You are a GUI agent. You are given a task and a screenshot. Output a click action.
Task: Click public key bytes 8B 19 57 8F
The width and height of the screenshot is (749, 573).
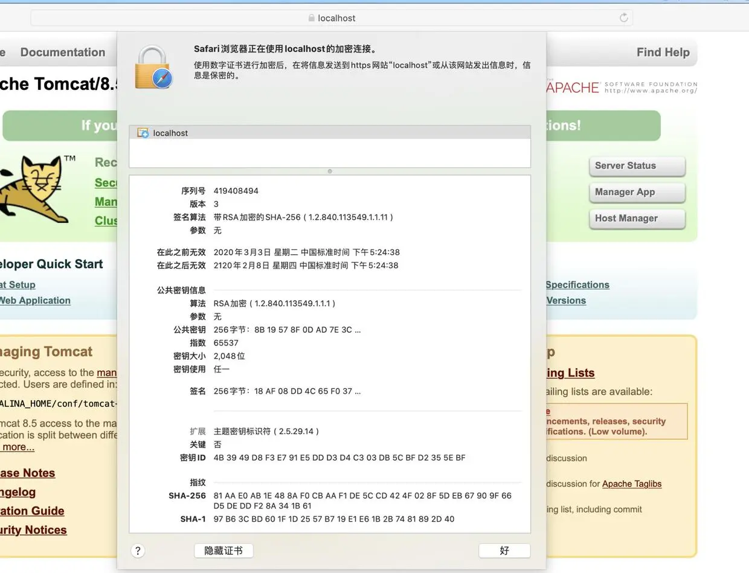[287, 330]
